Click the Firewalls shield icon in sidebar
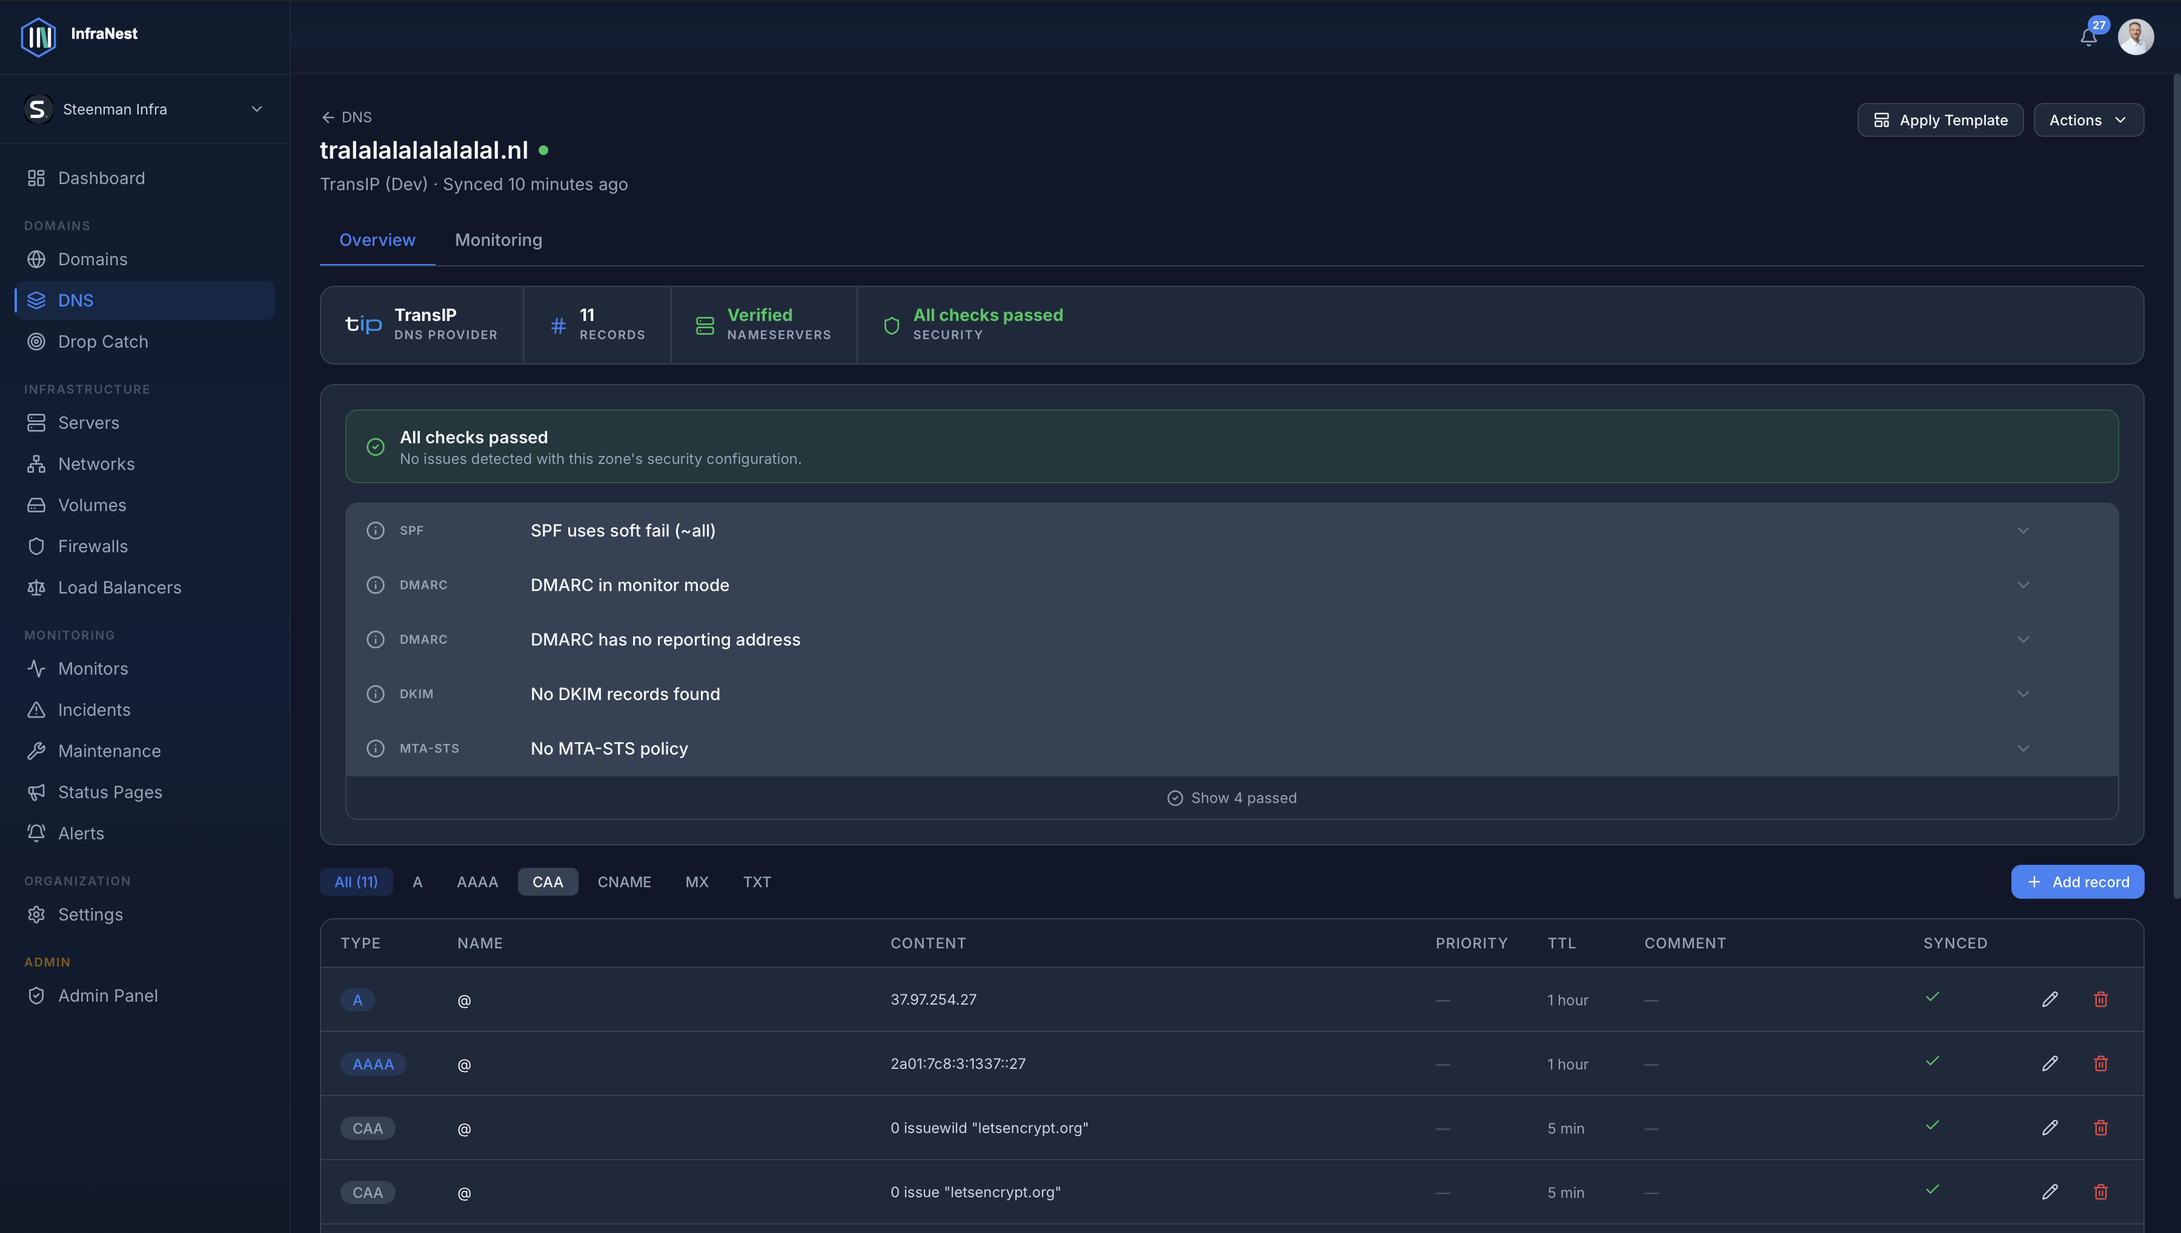 click(x=36, y=546)
